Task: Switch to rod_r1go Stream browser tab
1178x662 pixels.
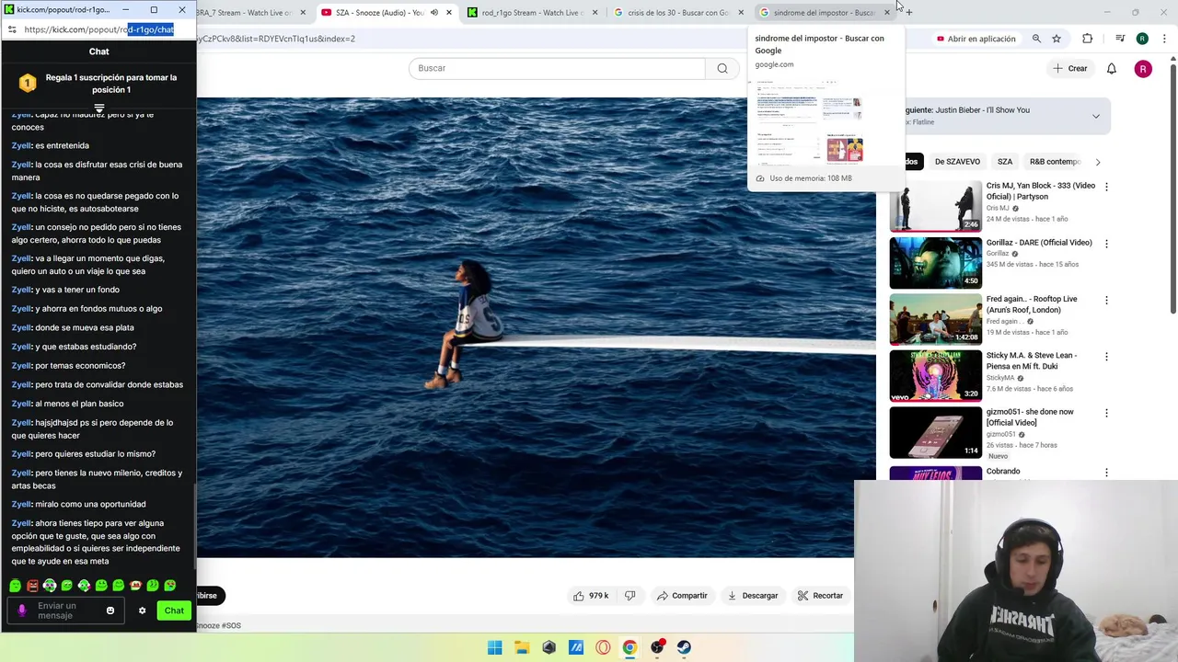Action: point(534,13)
